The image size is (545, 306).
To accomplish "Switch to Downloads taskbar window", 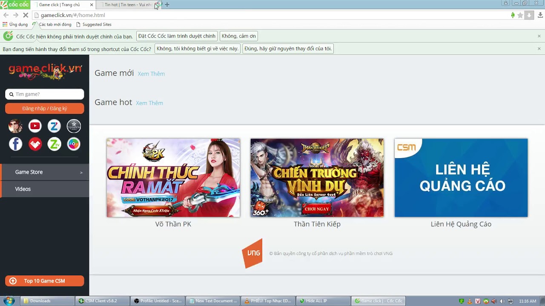I will (47, 301).
